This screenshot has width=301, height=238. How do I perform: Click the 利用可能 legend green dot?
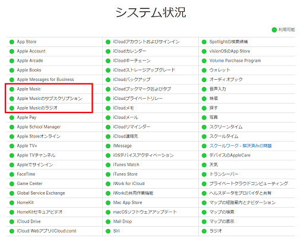[274, 30]
